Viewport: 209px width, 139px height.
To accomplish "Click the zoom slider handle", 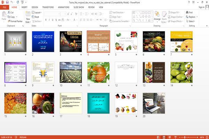I will click(x=185, y=137).
